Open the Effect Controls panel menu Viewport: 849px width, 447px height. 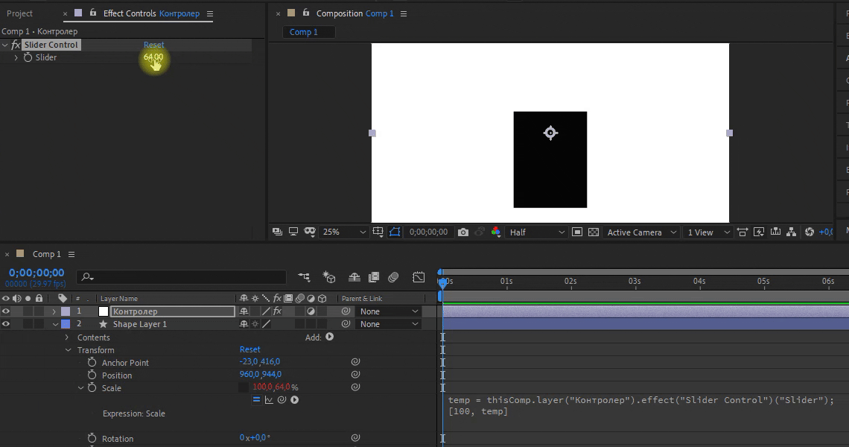[x=210, y=13]
